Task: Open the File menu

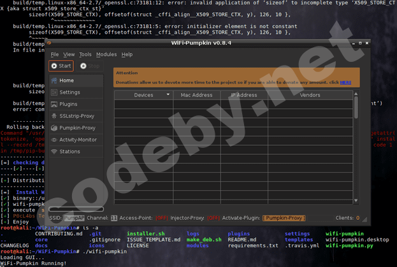Action: point(54,55)
